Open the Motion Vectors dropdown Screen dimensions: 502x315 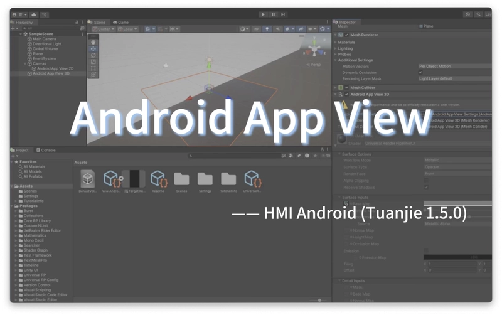(x=455, y=67)
